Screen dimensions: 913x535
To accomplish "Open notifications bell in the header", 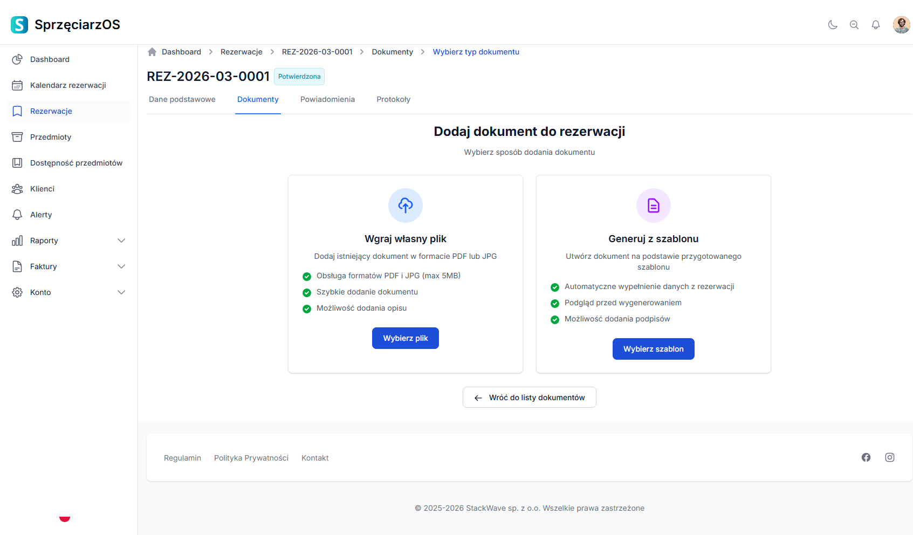I will [x=876, y=25].
